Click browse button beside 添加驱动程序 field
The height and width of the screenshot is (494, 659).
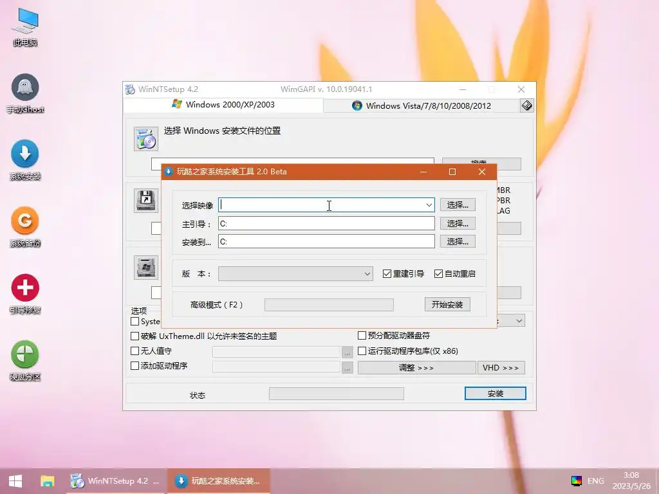click(x=347, y=367)
